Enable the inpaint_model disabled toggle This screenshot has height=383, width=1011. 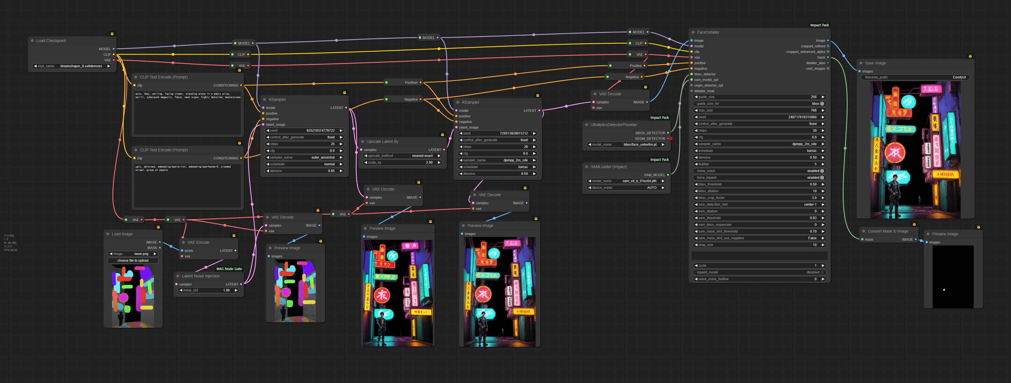click(x=822, y=272)
